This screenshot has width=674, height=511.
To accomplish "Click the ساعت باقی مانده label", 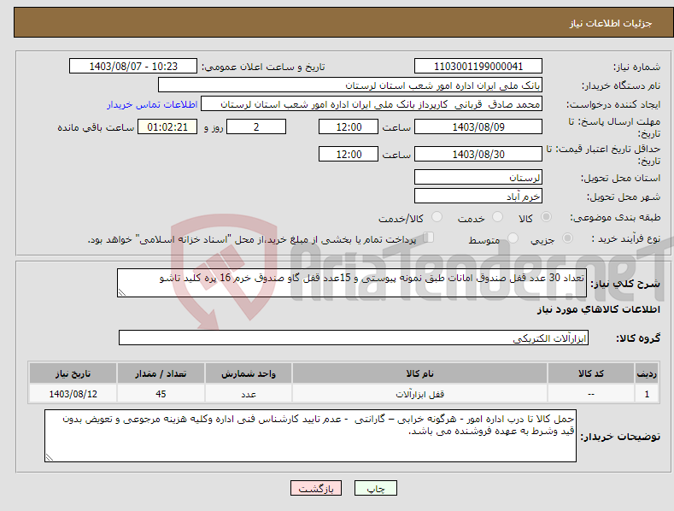I will click(x=96, y=128).
